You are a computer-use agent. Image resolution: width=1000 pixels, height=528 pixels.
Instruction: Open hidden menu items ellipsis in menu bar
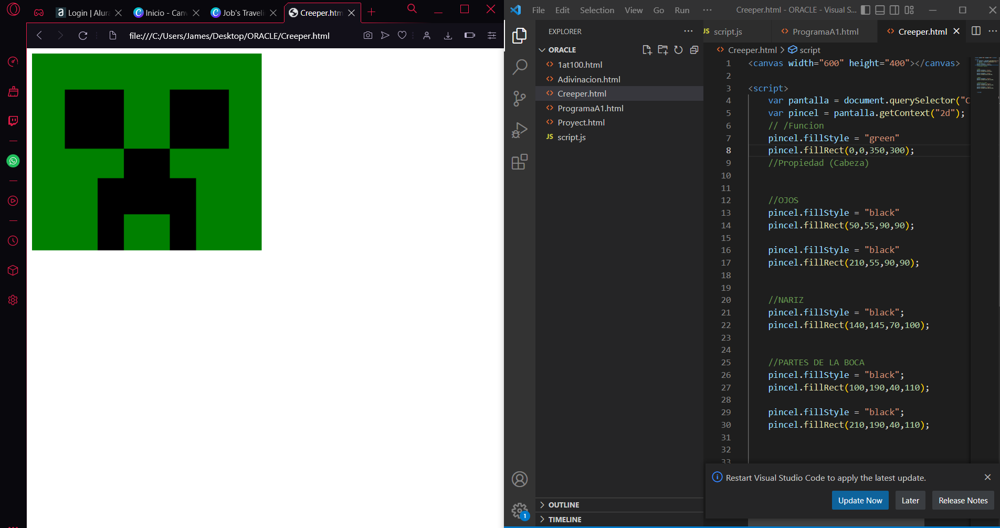pos(708,10)
